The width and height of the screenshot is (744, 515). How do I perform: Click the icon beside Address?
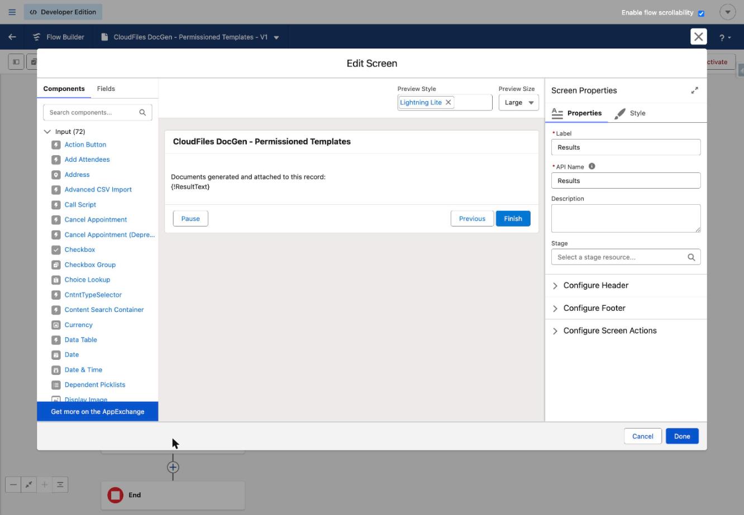tap(56, 175)
